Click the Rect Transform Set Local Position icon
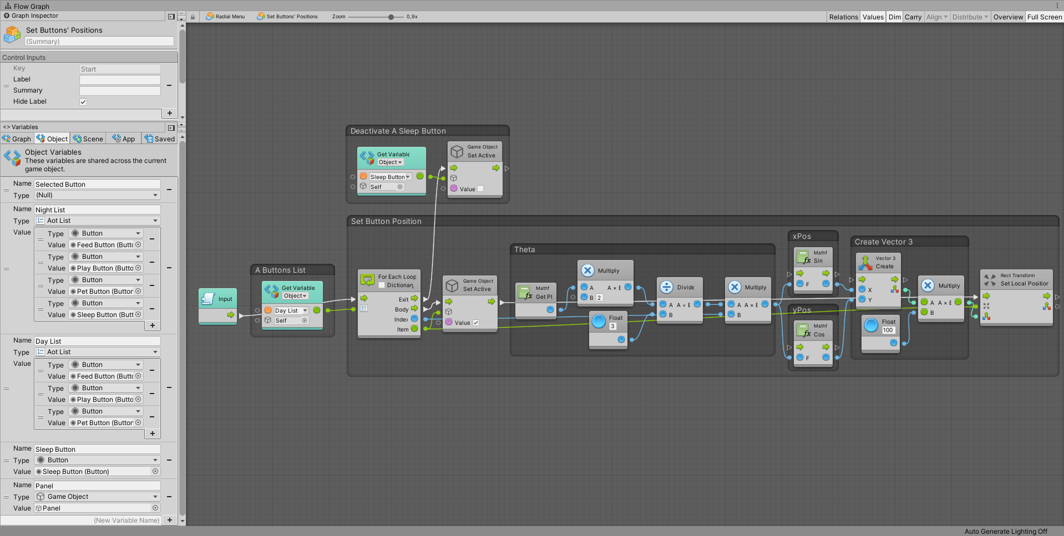Screen dimensions: 1064x536 (990, 279)
